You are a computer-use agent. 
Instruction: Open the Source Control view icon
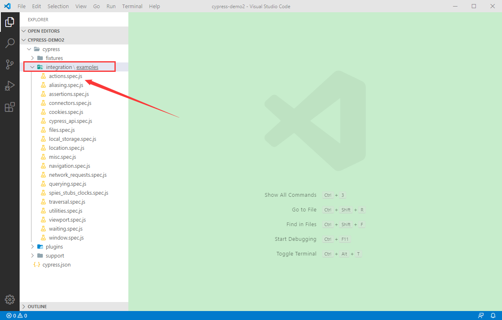point(10,64)
